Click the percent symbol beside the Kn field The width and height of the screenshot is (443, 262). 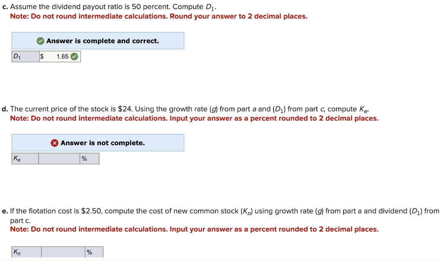click(x=90, y=252)
